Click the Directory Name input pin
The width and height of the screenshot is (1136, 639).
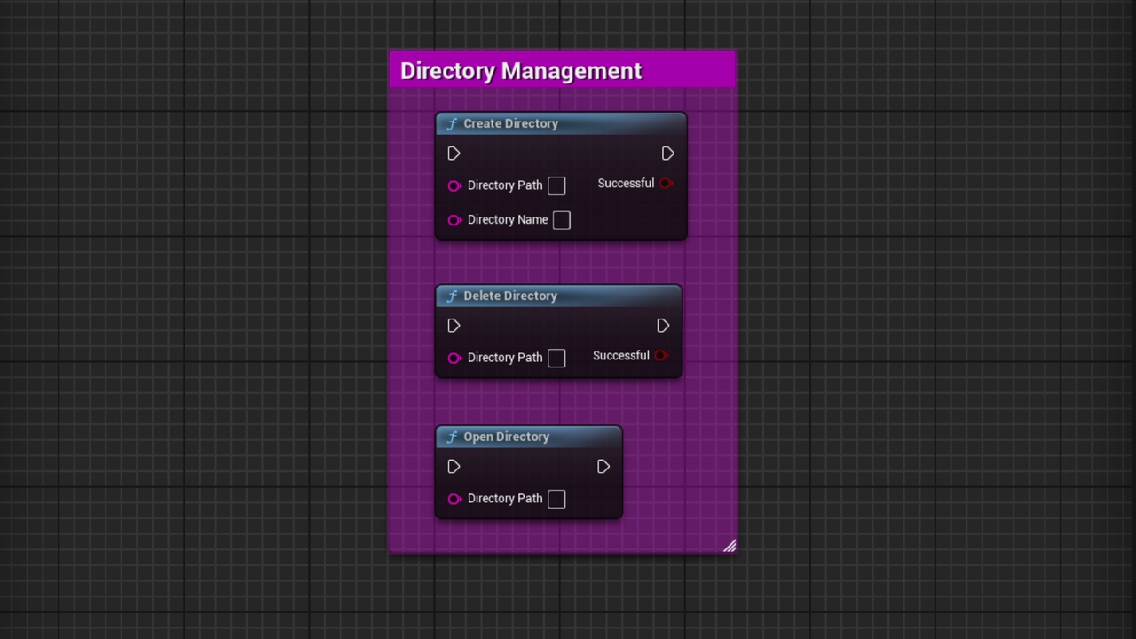click(x=454, y=220)
